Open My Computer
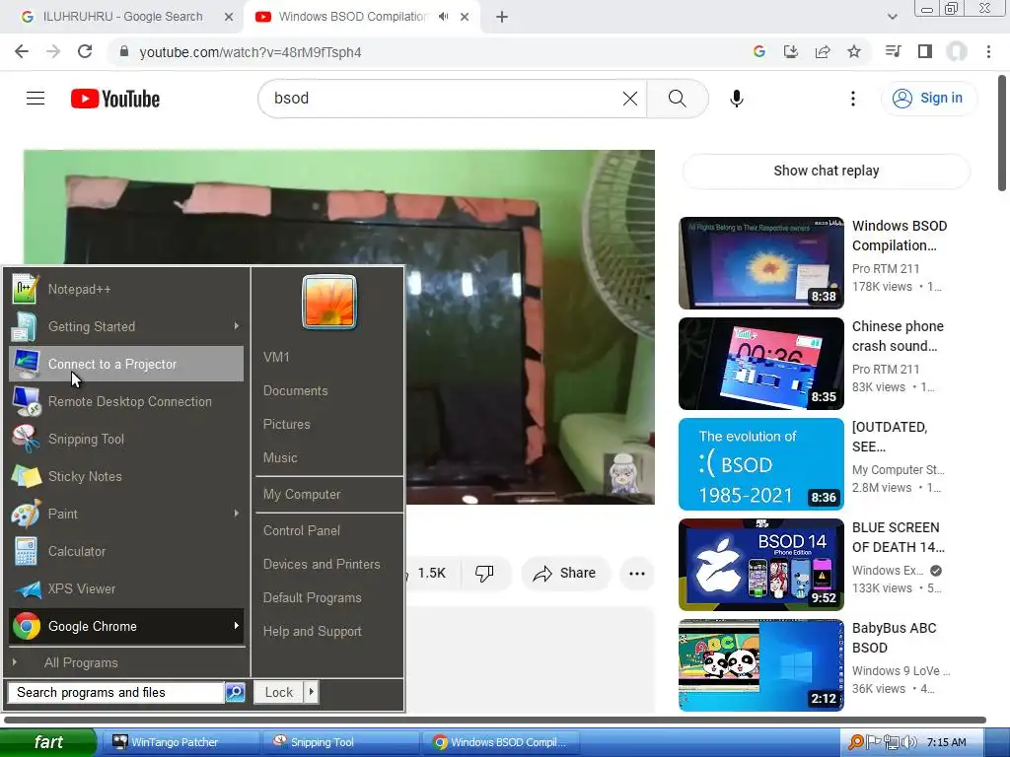Viewport: 1010px width, 757px height. (302, 495)
